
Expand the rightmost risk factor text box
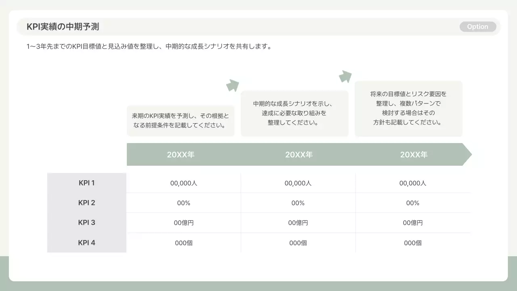(408, 108)
